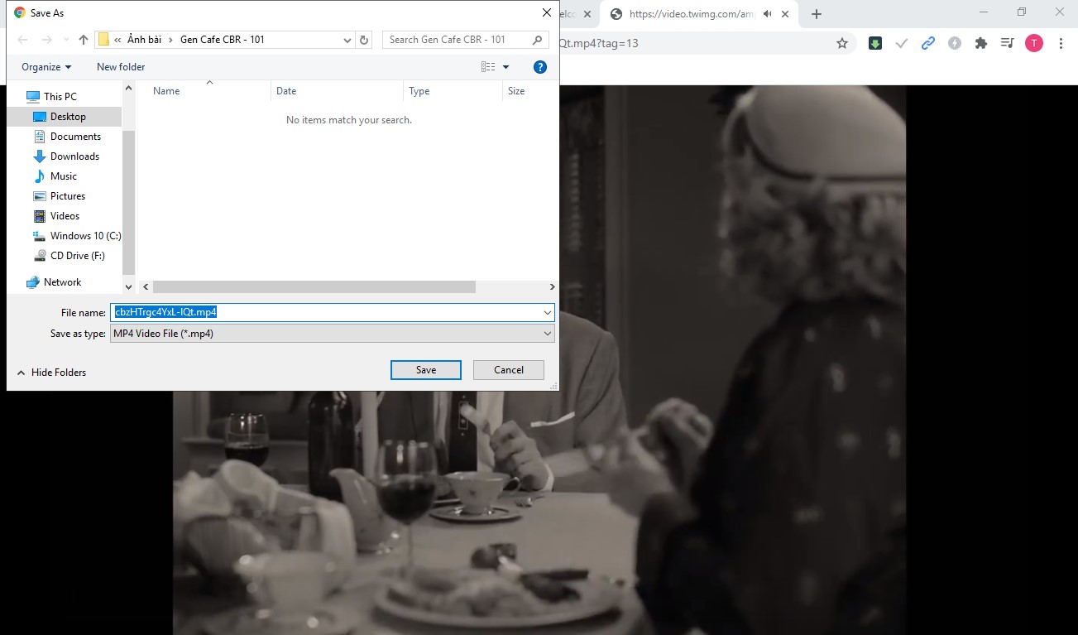Bookmark this page via the star icon
The width and height of the screenshot is (1078, 635).
click(841, 42)
